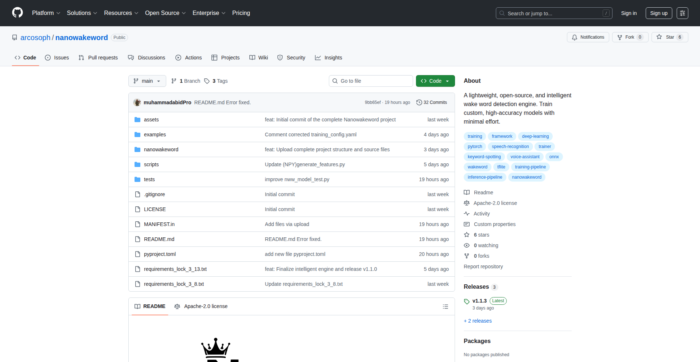Open the Actions tab
Screen dimensions: 700x362
188,58
